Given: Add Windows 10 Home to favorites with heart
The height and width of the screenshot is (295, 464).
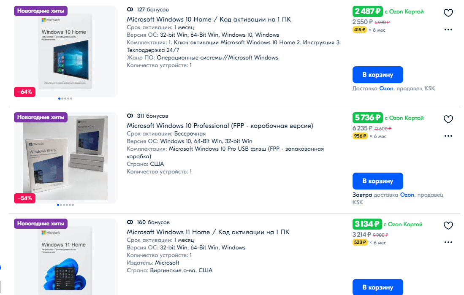Looking at the screenshot, I should tap(448, 13).
